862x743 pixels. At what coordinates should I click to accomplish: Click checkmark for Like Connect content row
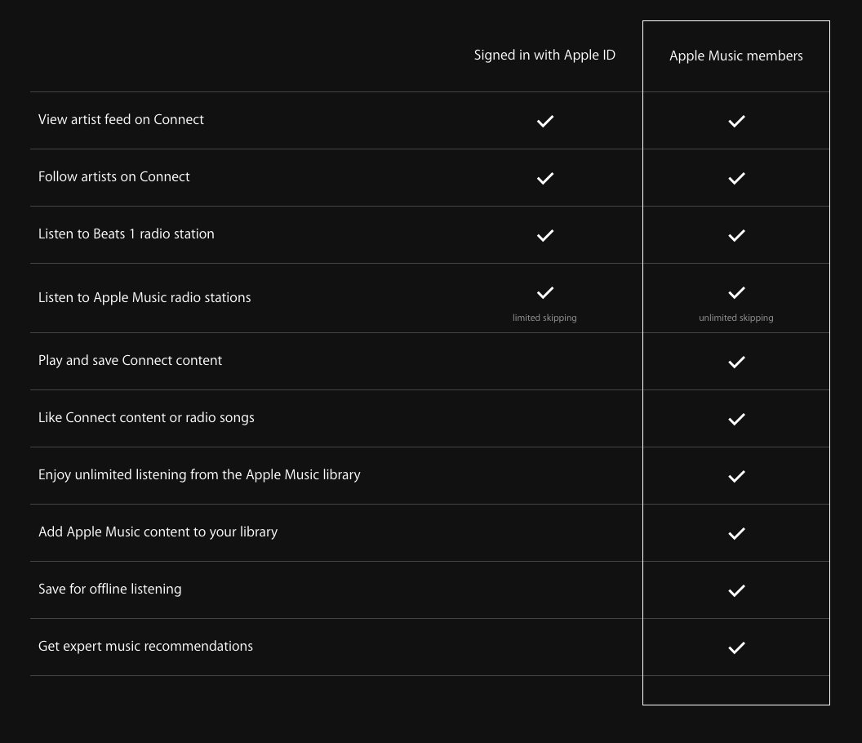[x=736, y=419]
